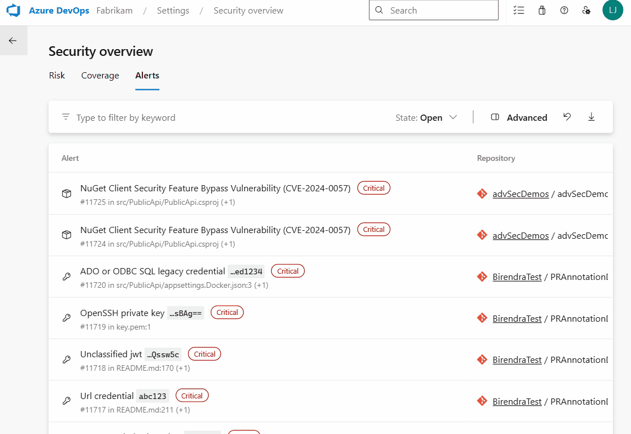Click the Critical severity badge on alert #11719
This screenshot has height=434, width=631.
click(x=227, y=312)
